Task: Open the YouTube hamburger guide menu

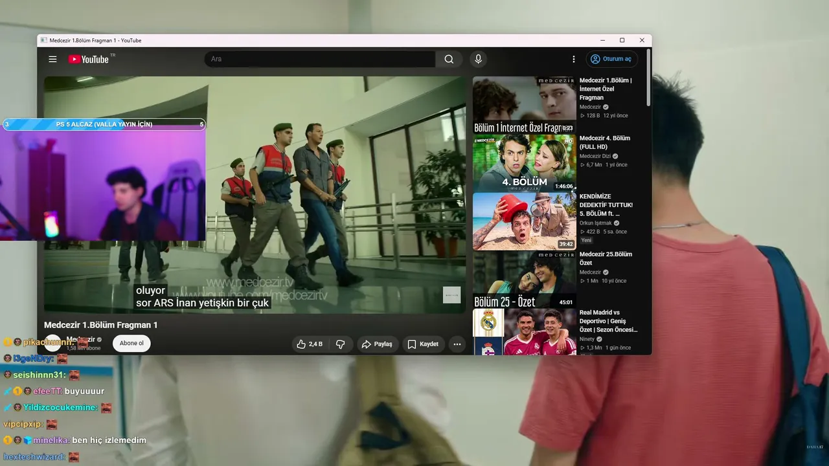Action: pos(52,59)
